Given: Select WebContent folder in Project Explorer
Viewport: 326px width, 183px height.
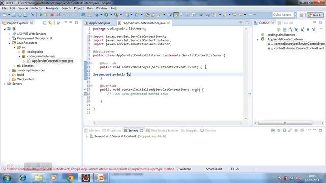Looking at the screenshot, I should pyautogui.click(x=23, y=79).
